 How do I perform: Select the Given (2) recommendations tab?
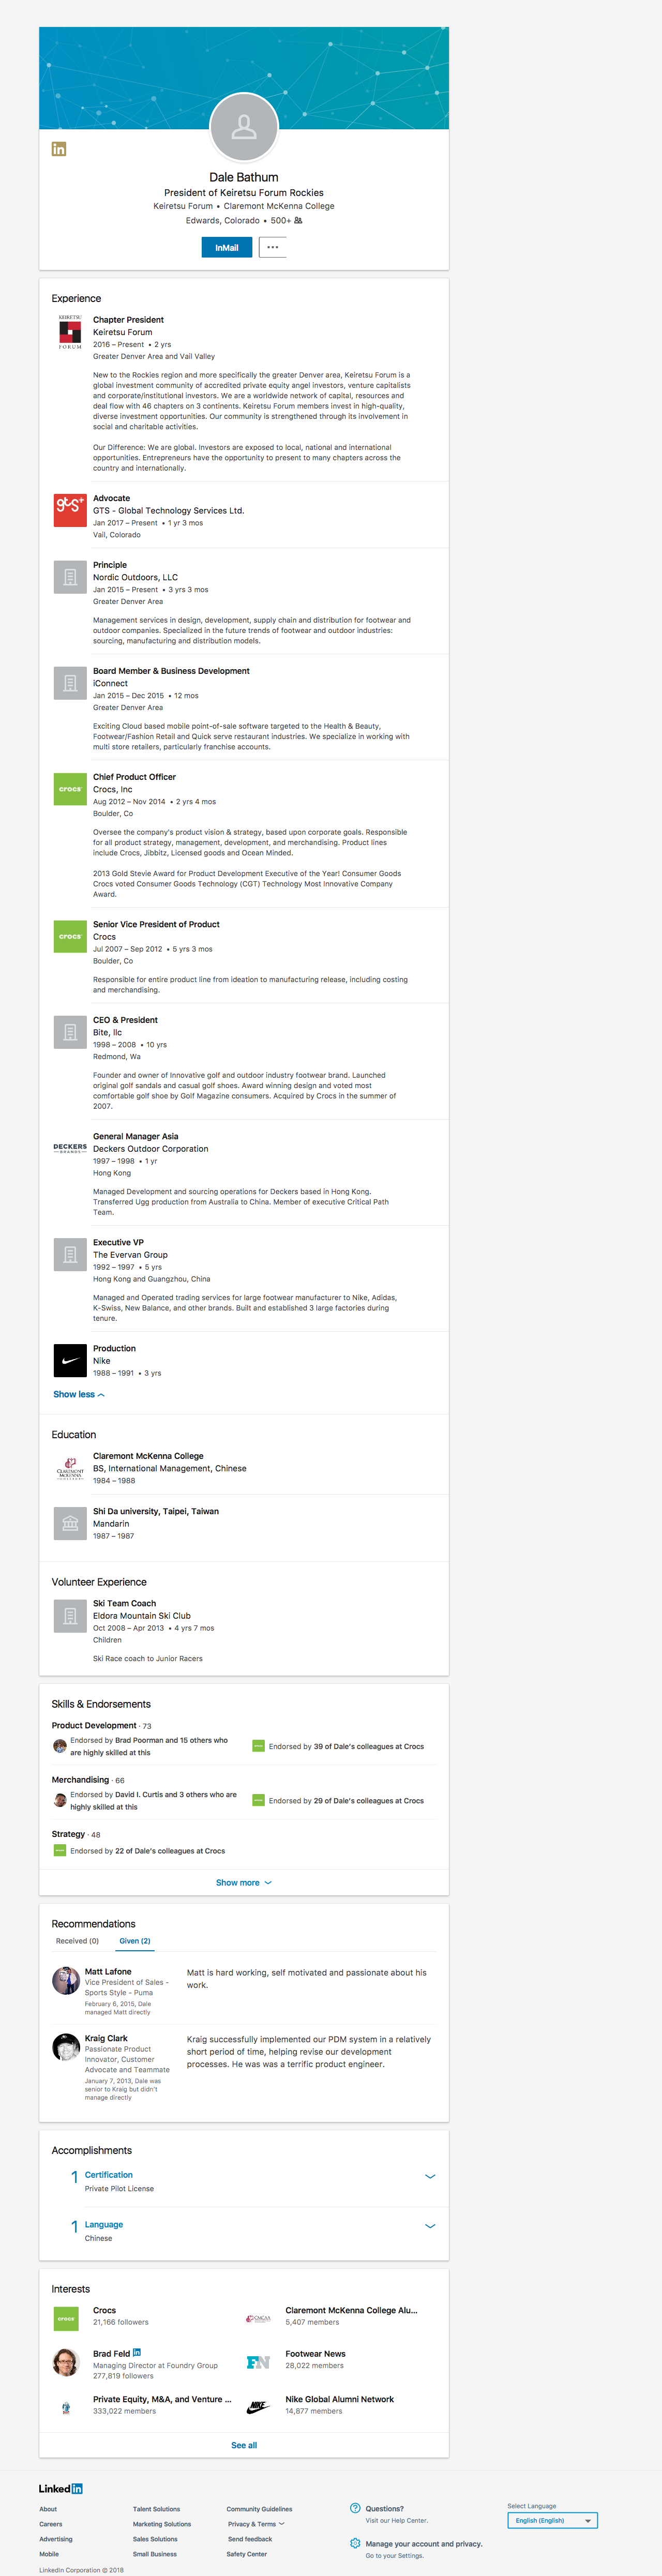(x=135, y=1941)
